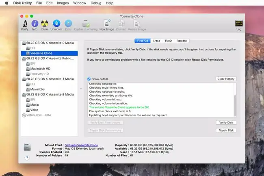Select EFI under Yosemite-2 Media

49,100
